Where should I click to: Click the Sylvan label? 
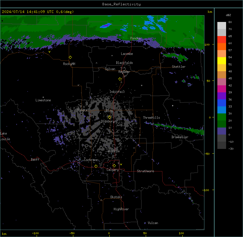tap(110, 69)
